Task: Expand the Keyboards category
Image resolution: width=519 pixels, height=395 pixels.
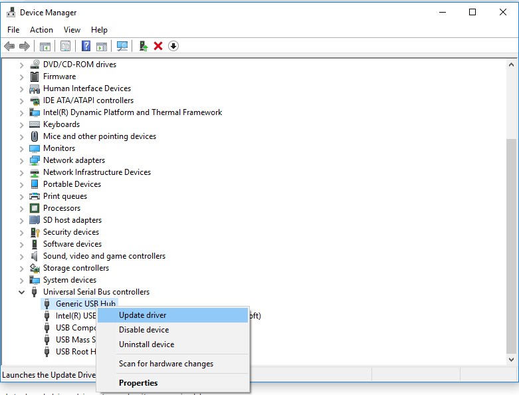Action: pyautogui.click(x=21, y=125)
